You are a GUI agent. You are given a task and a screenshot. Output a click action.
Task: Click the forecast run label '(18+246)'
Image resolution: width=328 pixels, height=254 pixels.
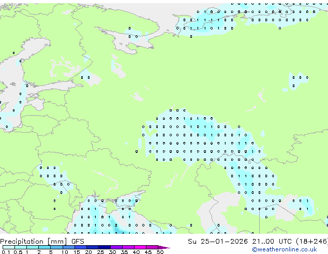[312, 242]
